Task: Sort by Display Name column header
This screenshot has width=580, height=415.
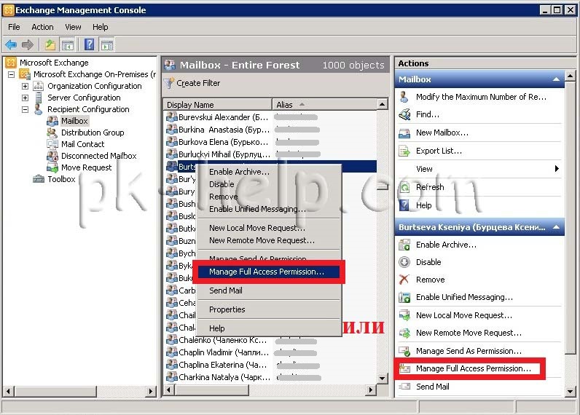Action: pyautogui.click(x=217, y=105)
